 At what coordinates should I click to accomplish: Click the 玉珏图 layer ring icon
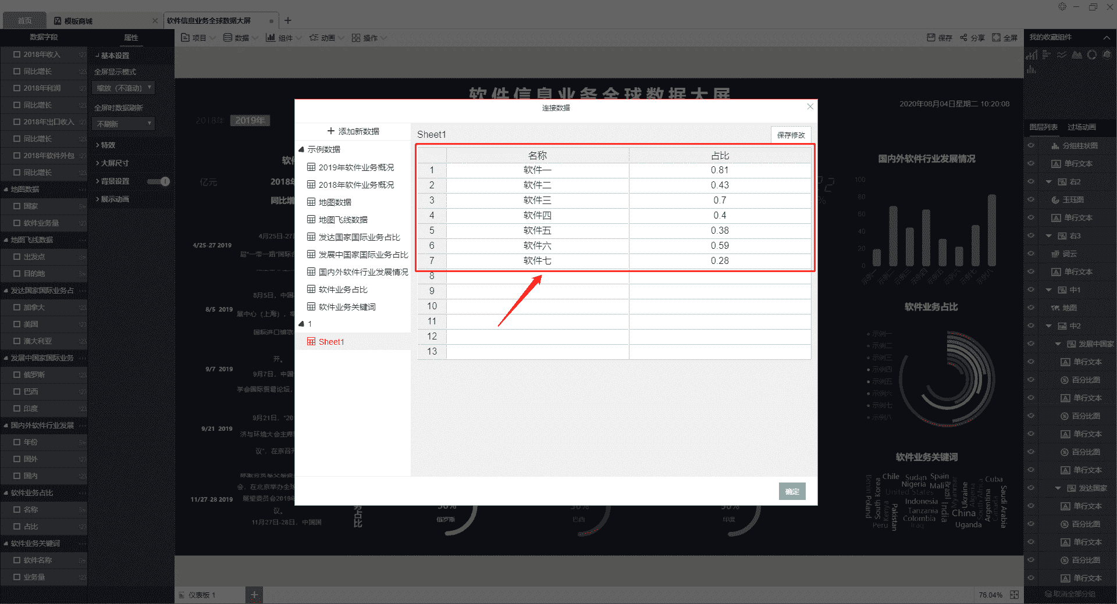click(1055, 200)
